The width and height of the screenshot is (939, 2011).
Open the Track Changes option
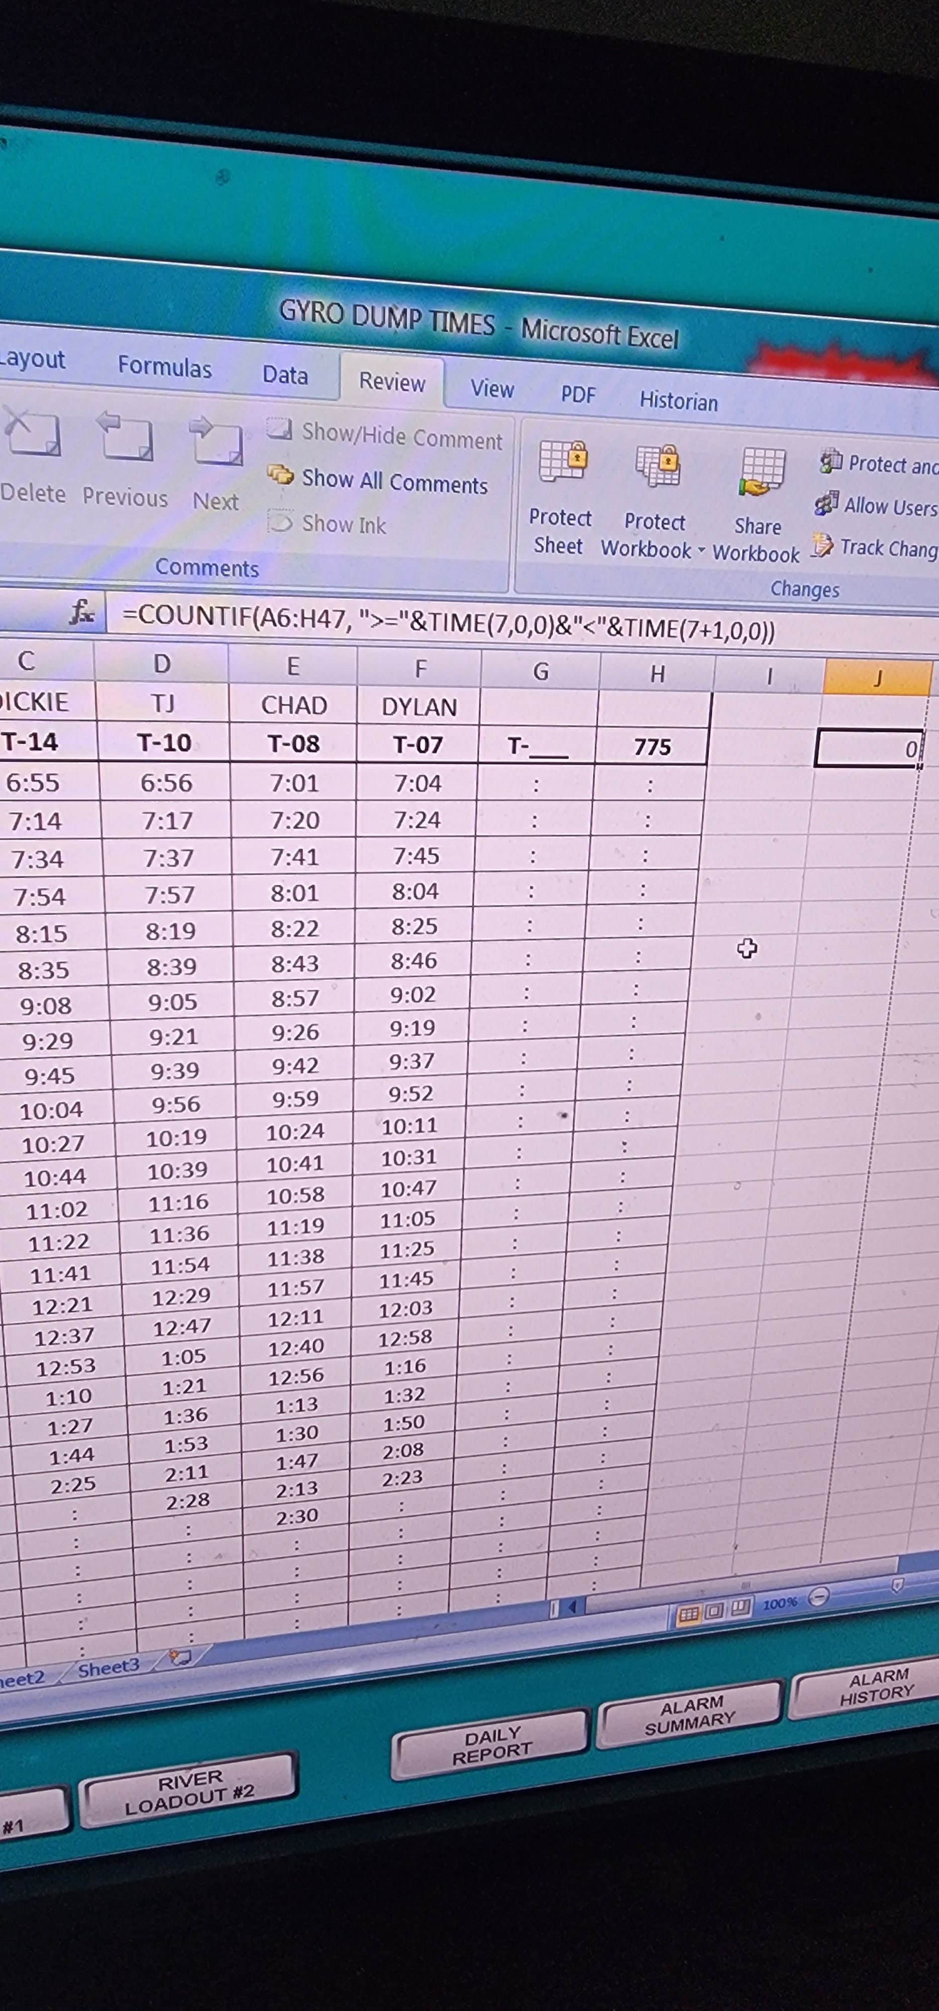(x=874, y=547)
